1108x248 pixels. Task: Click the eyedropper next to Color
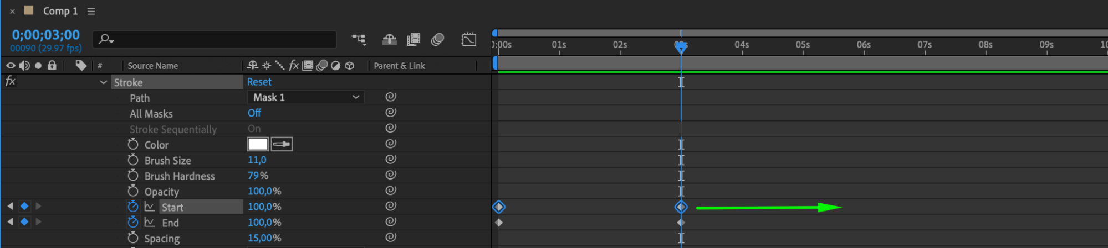[x=282, y=144]
